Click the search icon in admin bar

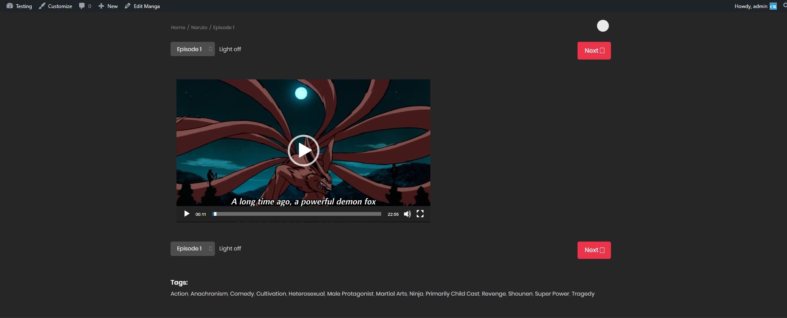pos(784,6)
